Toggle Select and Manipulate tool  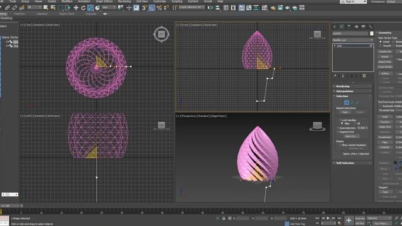pos(129,8)
